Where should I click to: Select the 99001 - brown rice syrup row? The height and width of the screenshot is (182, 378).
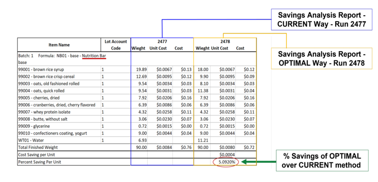click(41, 69)
